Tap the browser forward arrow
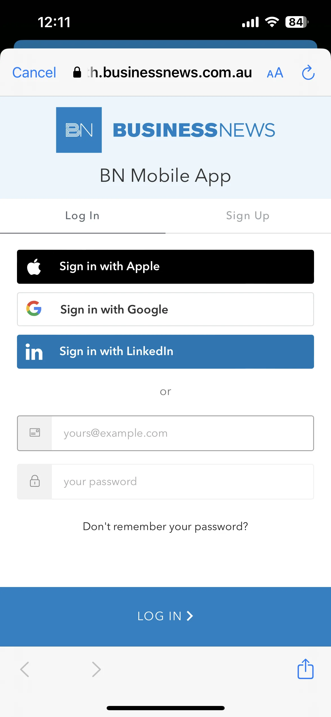331x717 pixels. coord(96,669)
